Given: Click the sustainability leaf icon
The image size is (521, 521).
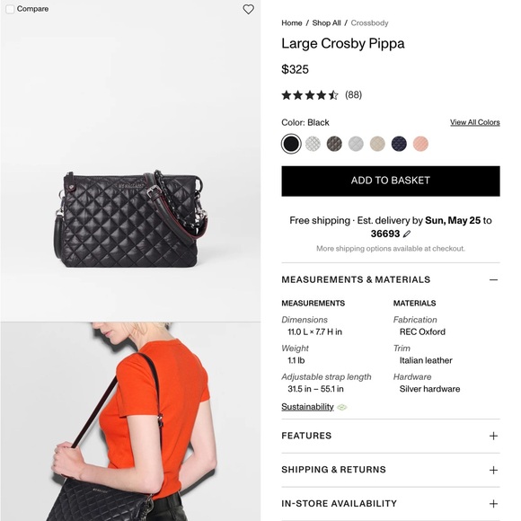Looking at the screenshot, I should tap(342, 407).
